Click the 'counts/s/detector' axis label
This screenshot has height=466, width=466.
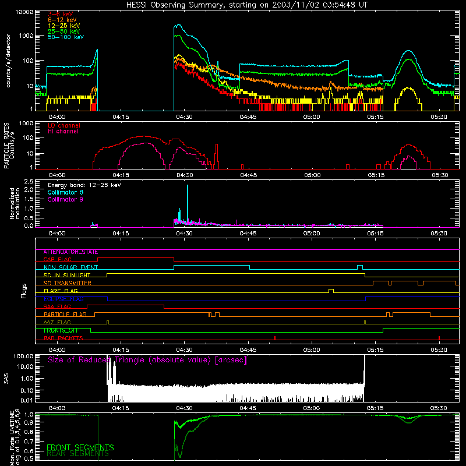coord(8,61)
